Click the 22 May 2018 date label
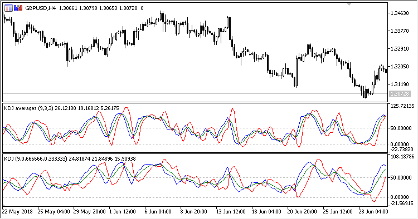Viewport: 418px width, 219px height. 17,212
